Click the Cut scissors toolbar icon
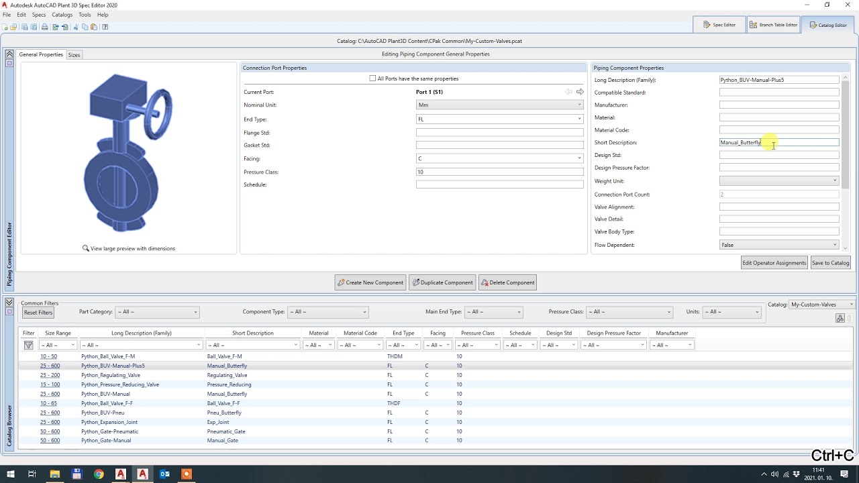 point(76,27)
